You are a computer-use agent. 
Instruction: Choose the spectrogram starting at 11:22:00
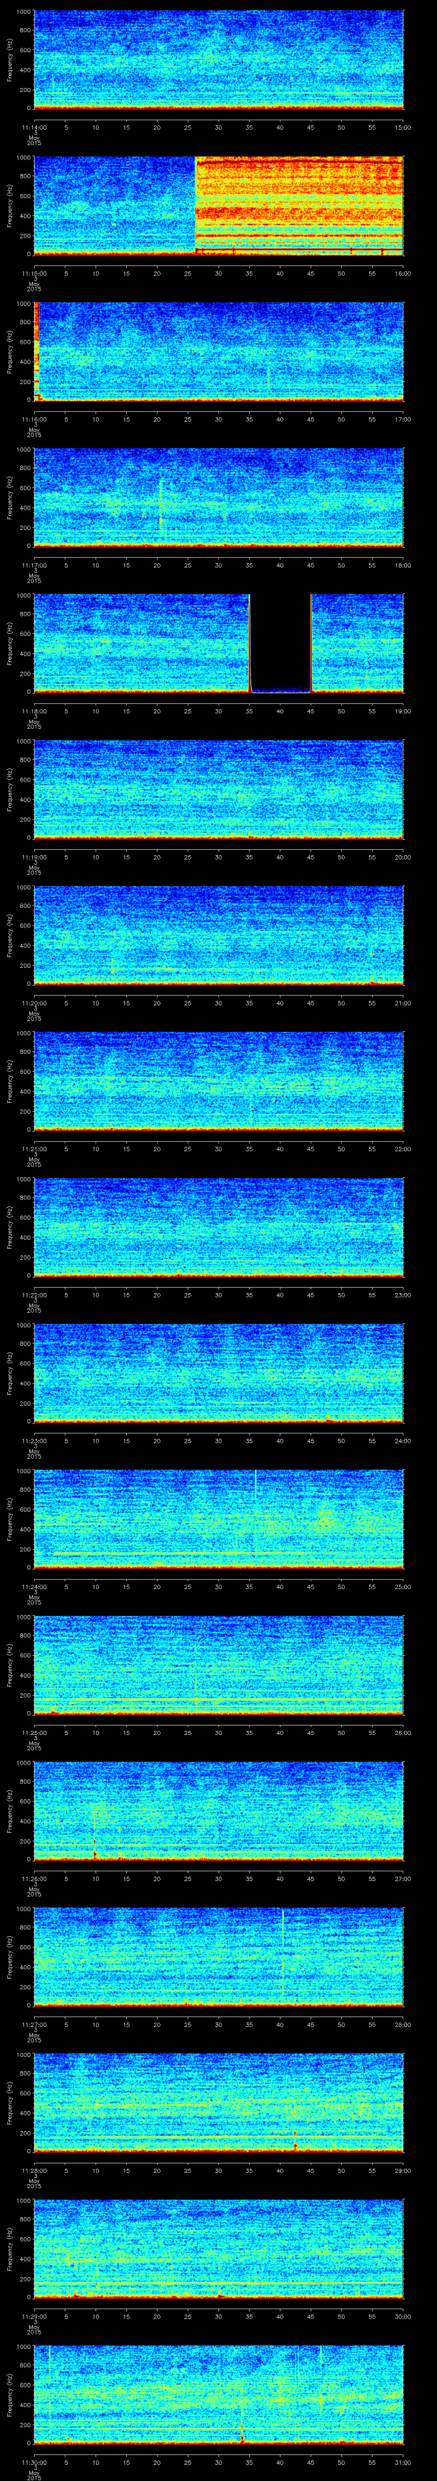click(218, 1228)
